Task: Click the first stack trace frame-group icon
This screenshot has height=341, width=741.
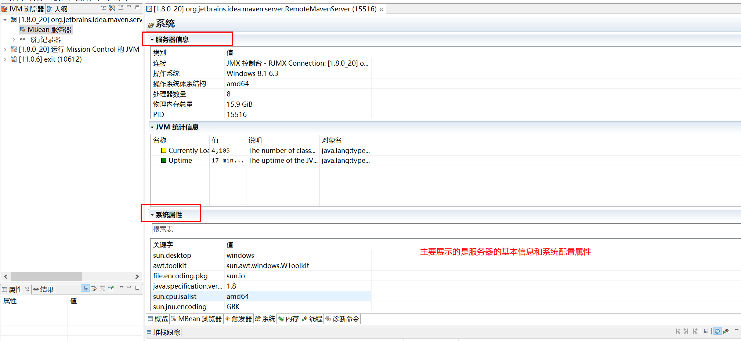Action: click(678, 331)
